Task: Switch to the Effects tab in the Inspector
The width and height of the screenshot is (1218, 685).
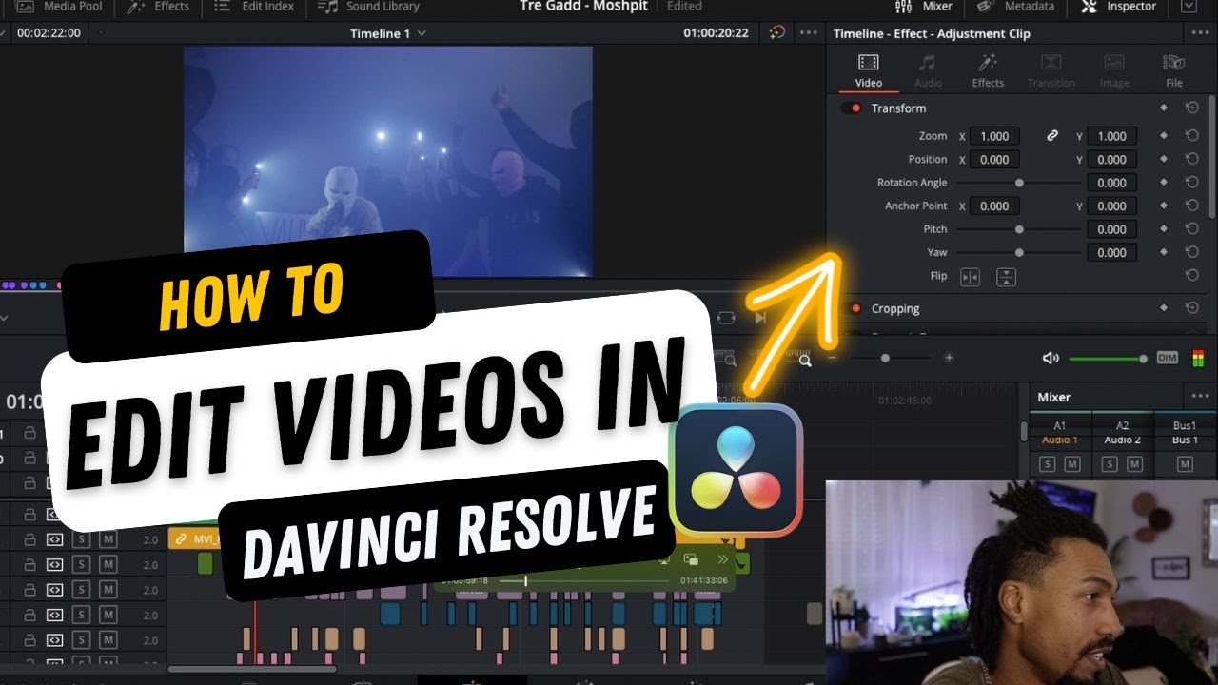Action: (x=988, y=71)
